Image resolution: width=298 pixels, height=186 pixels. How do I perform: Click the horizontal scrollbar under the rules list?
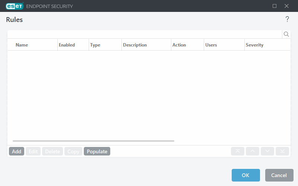click(93, 141)
